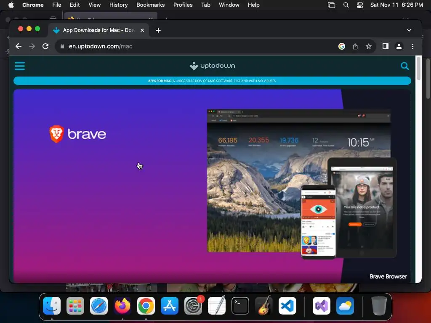This screenshot has height=323, width=431.
Task: Open the History menu
Action: (x=118, y=5)
